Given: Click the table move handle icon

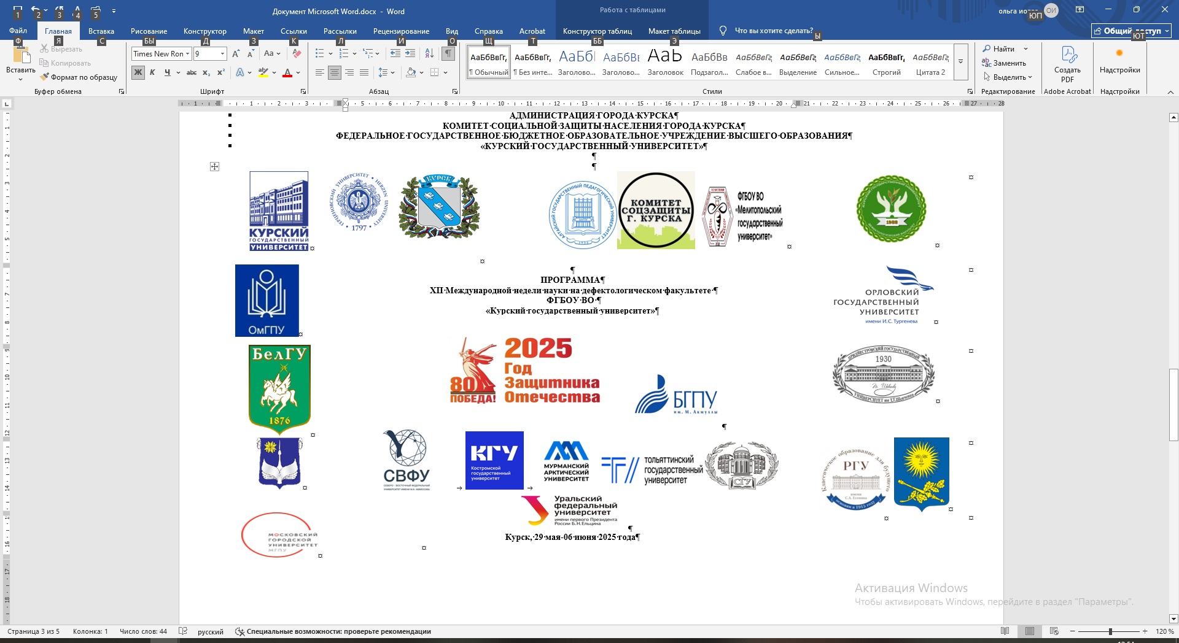Looking at the screenshot, I should [214, 167].
